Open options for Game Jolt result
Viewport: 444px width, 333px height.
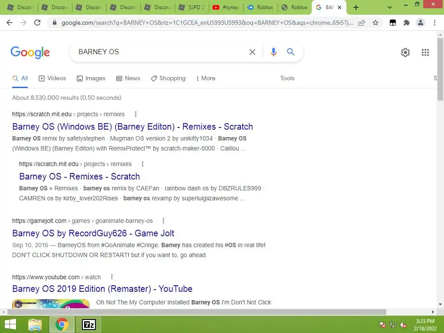[163, 221]
